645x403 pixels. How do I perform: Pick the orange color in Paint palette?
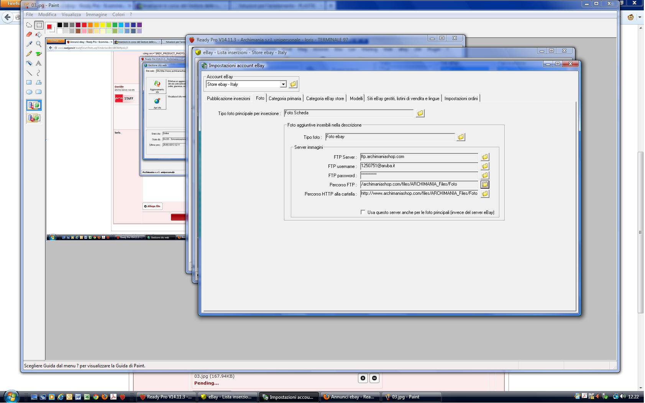click(x=90, y=25)
